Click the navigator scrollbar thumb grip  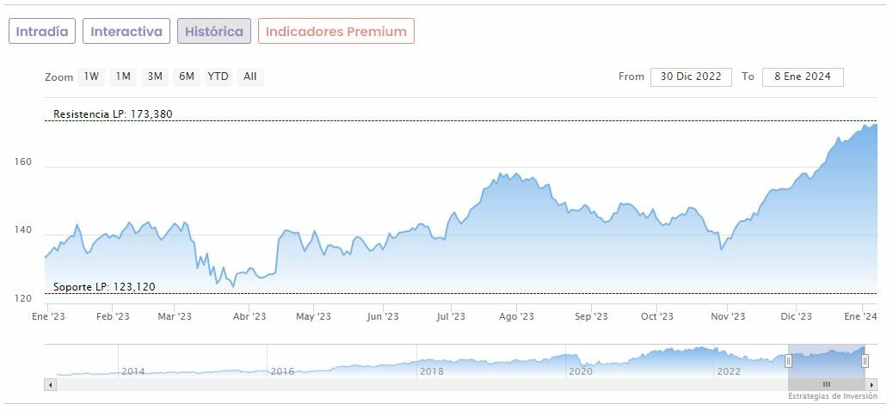(x=826, y=384)
